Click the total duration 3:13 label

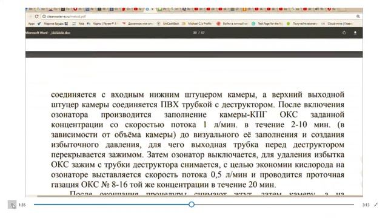[366, 205]
